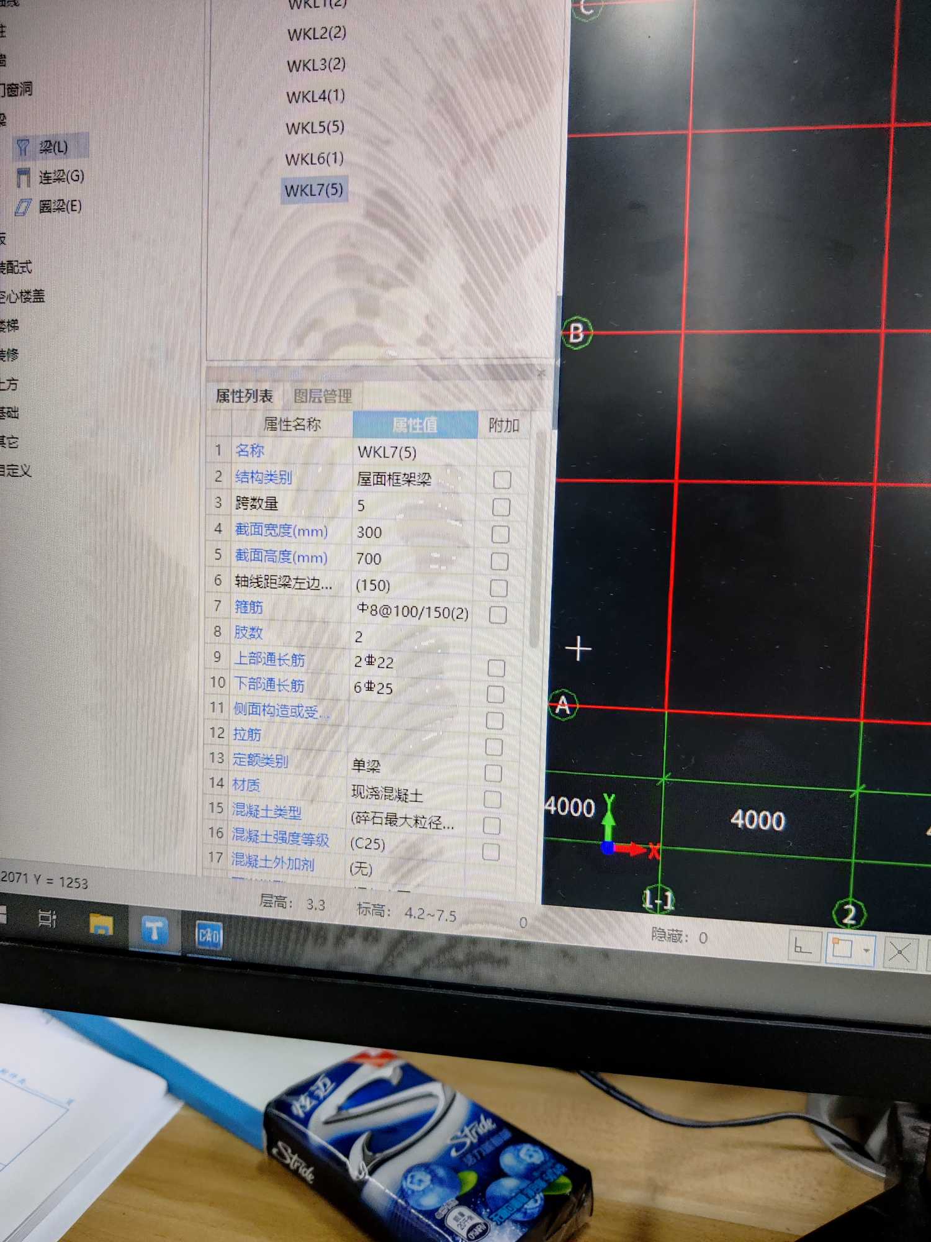
Task: Select WKL2(2) in the component list
Action: coord(317,34)
